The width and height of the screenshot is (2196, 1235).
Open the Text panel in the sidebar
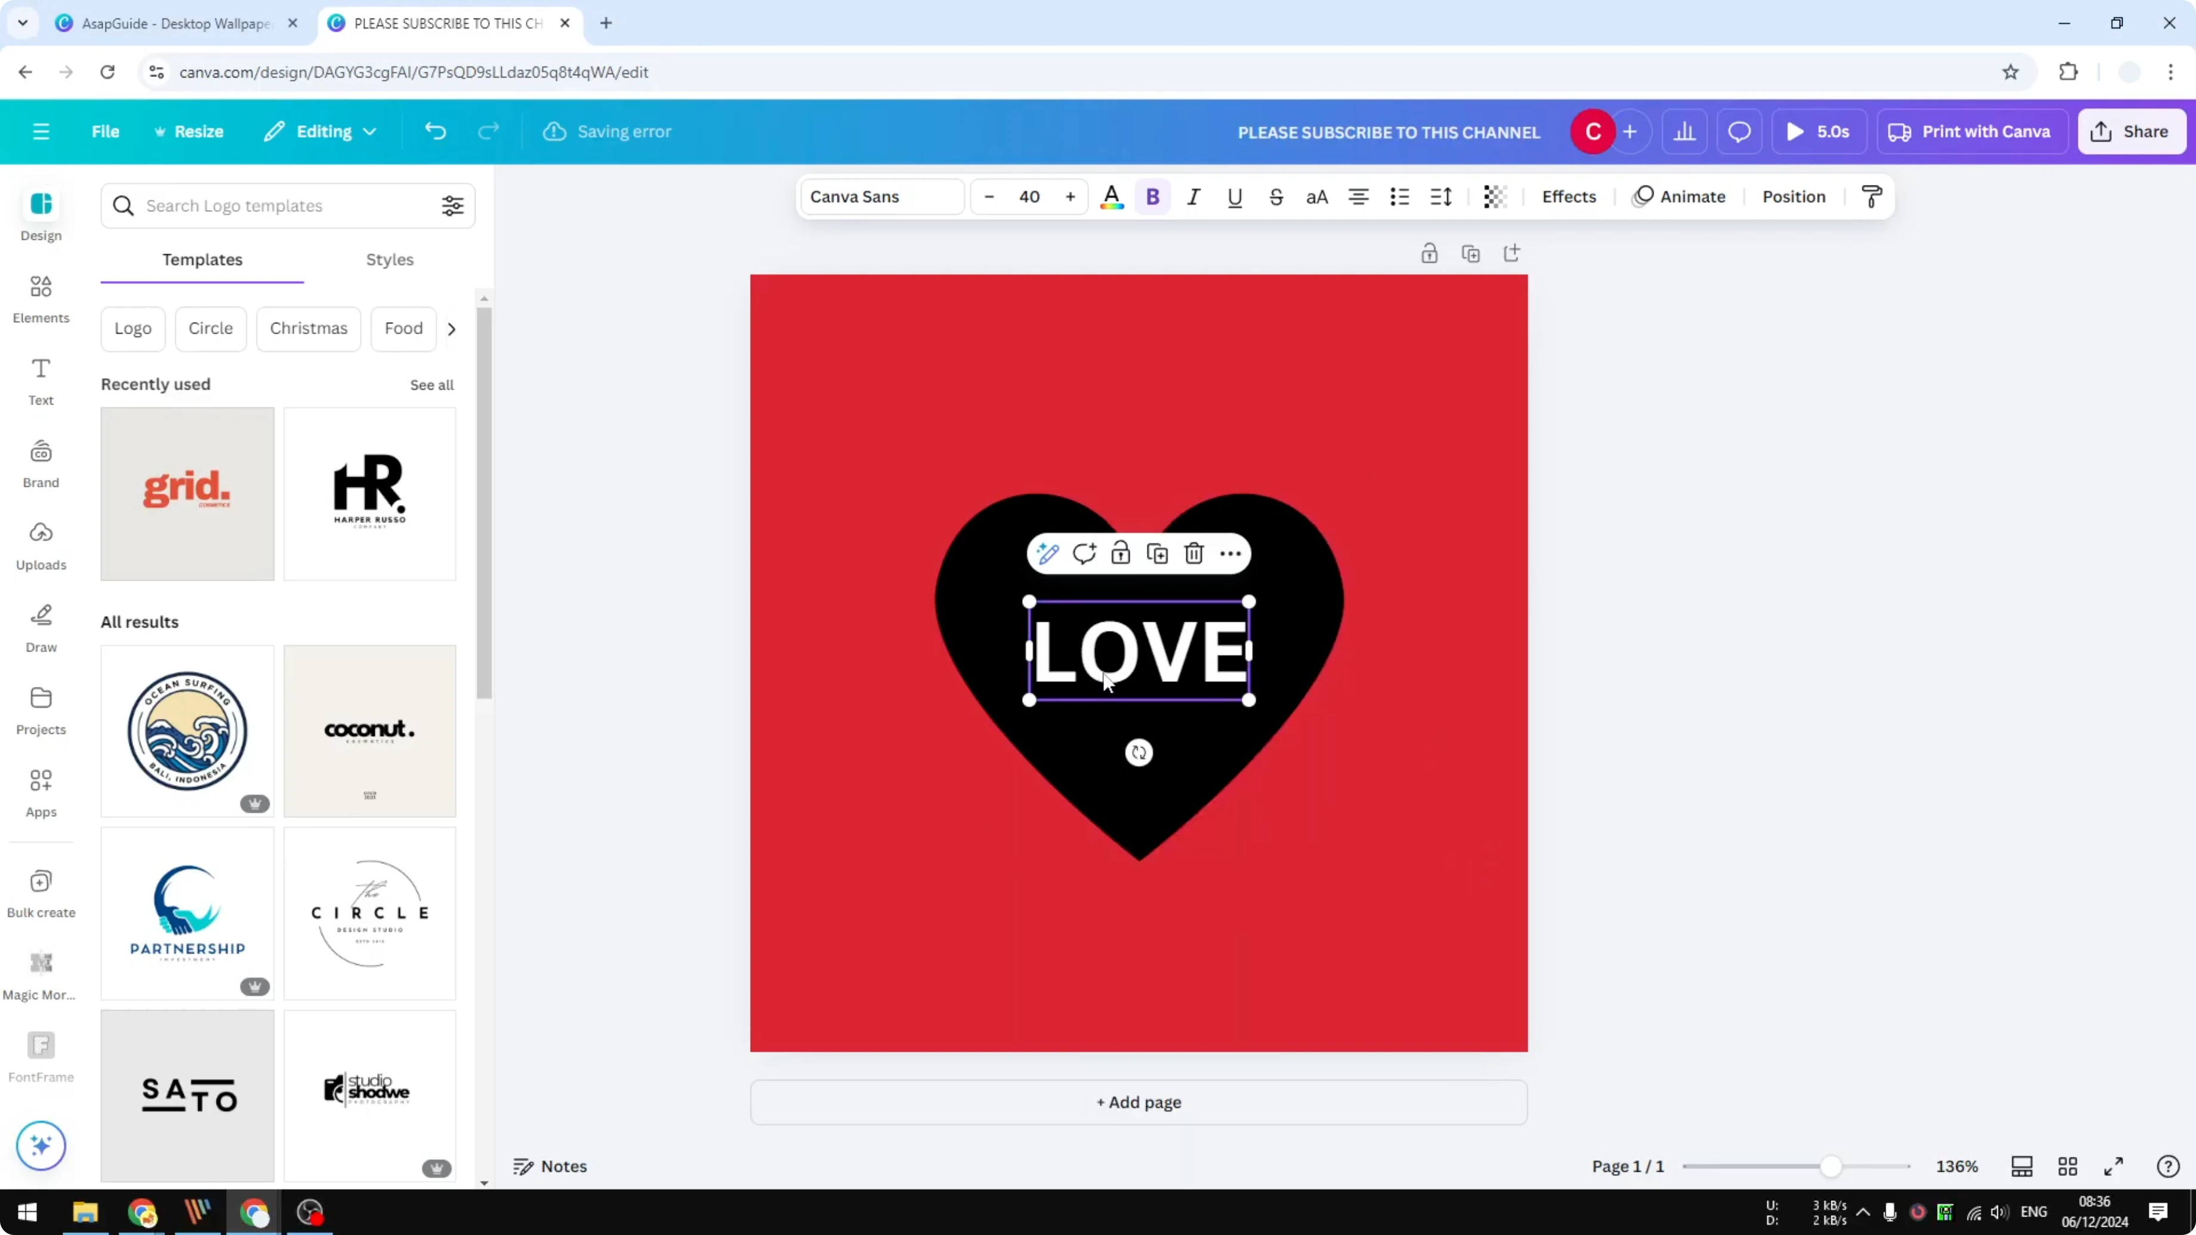tap(40, 381)
